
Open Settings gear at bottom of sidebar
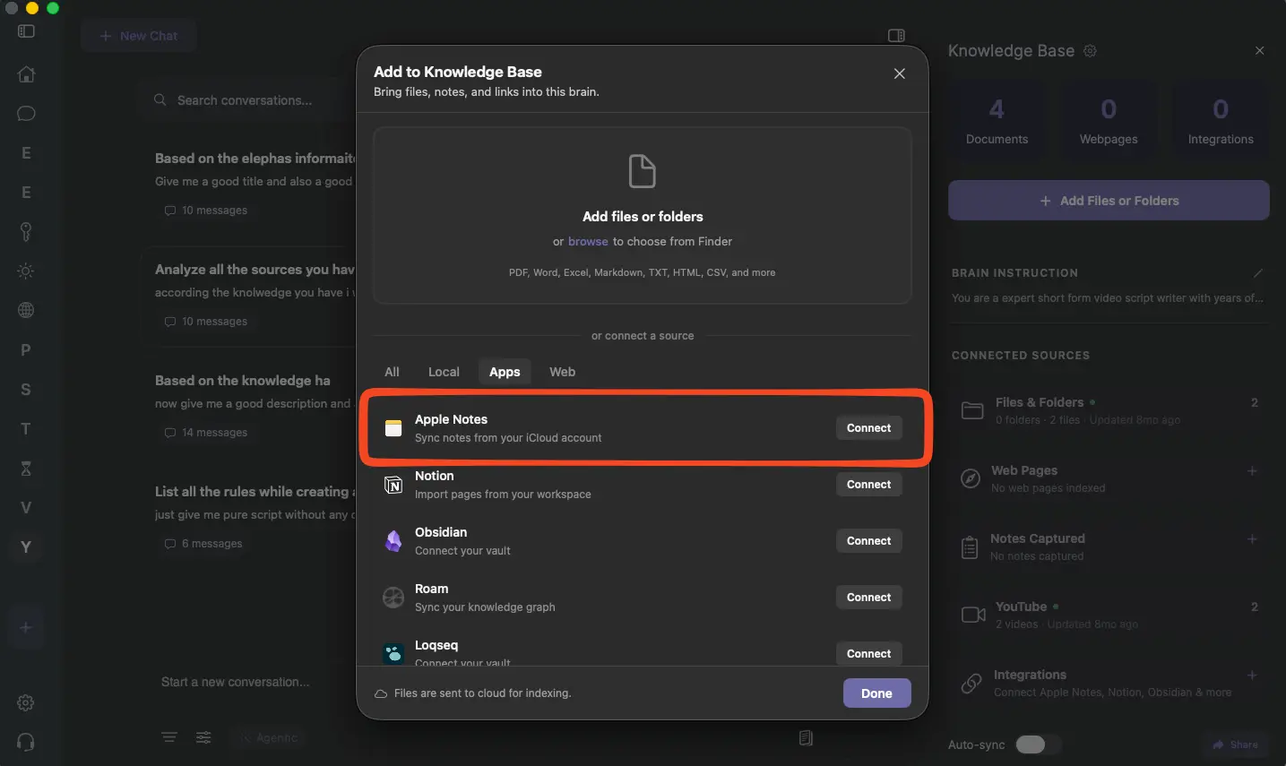pos(26,703)
